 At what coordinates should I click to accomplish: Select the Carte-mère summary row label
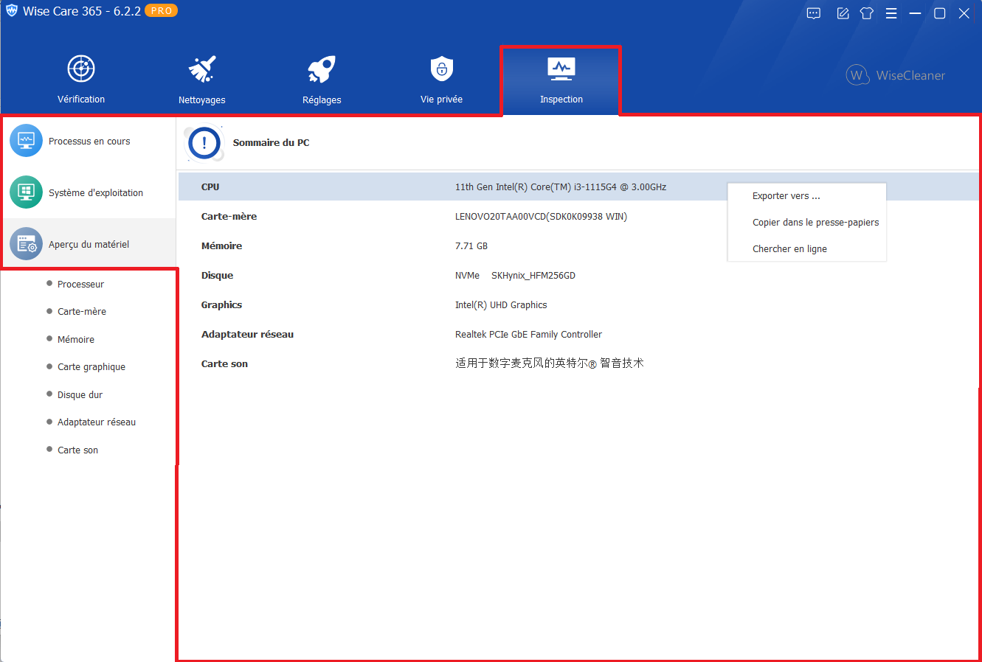coord(229,217)
